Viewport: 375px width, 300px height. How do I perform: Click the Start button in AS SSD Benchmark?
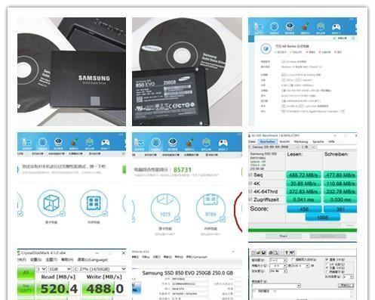click(284, 237)
